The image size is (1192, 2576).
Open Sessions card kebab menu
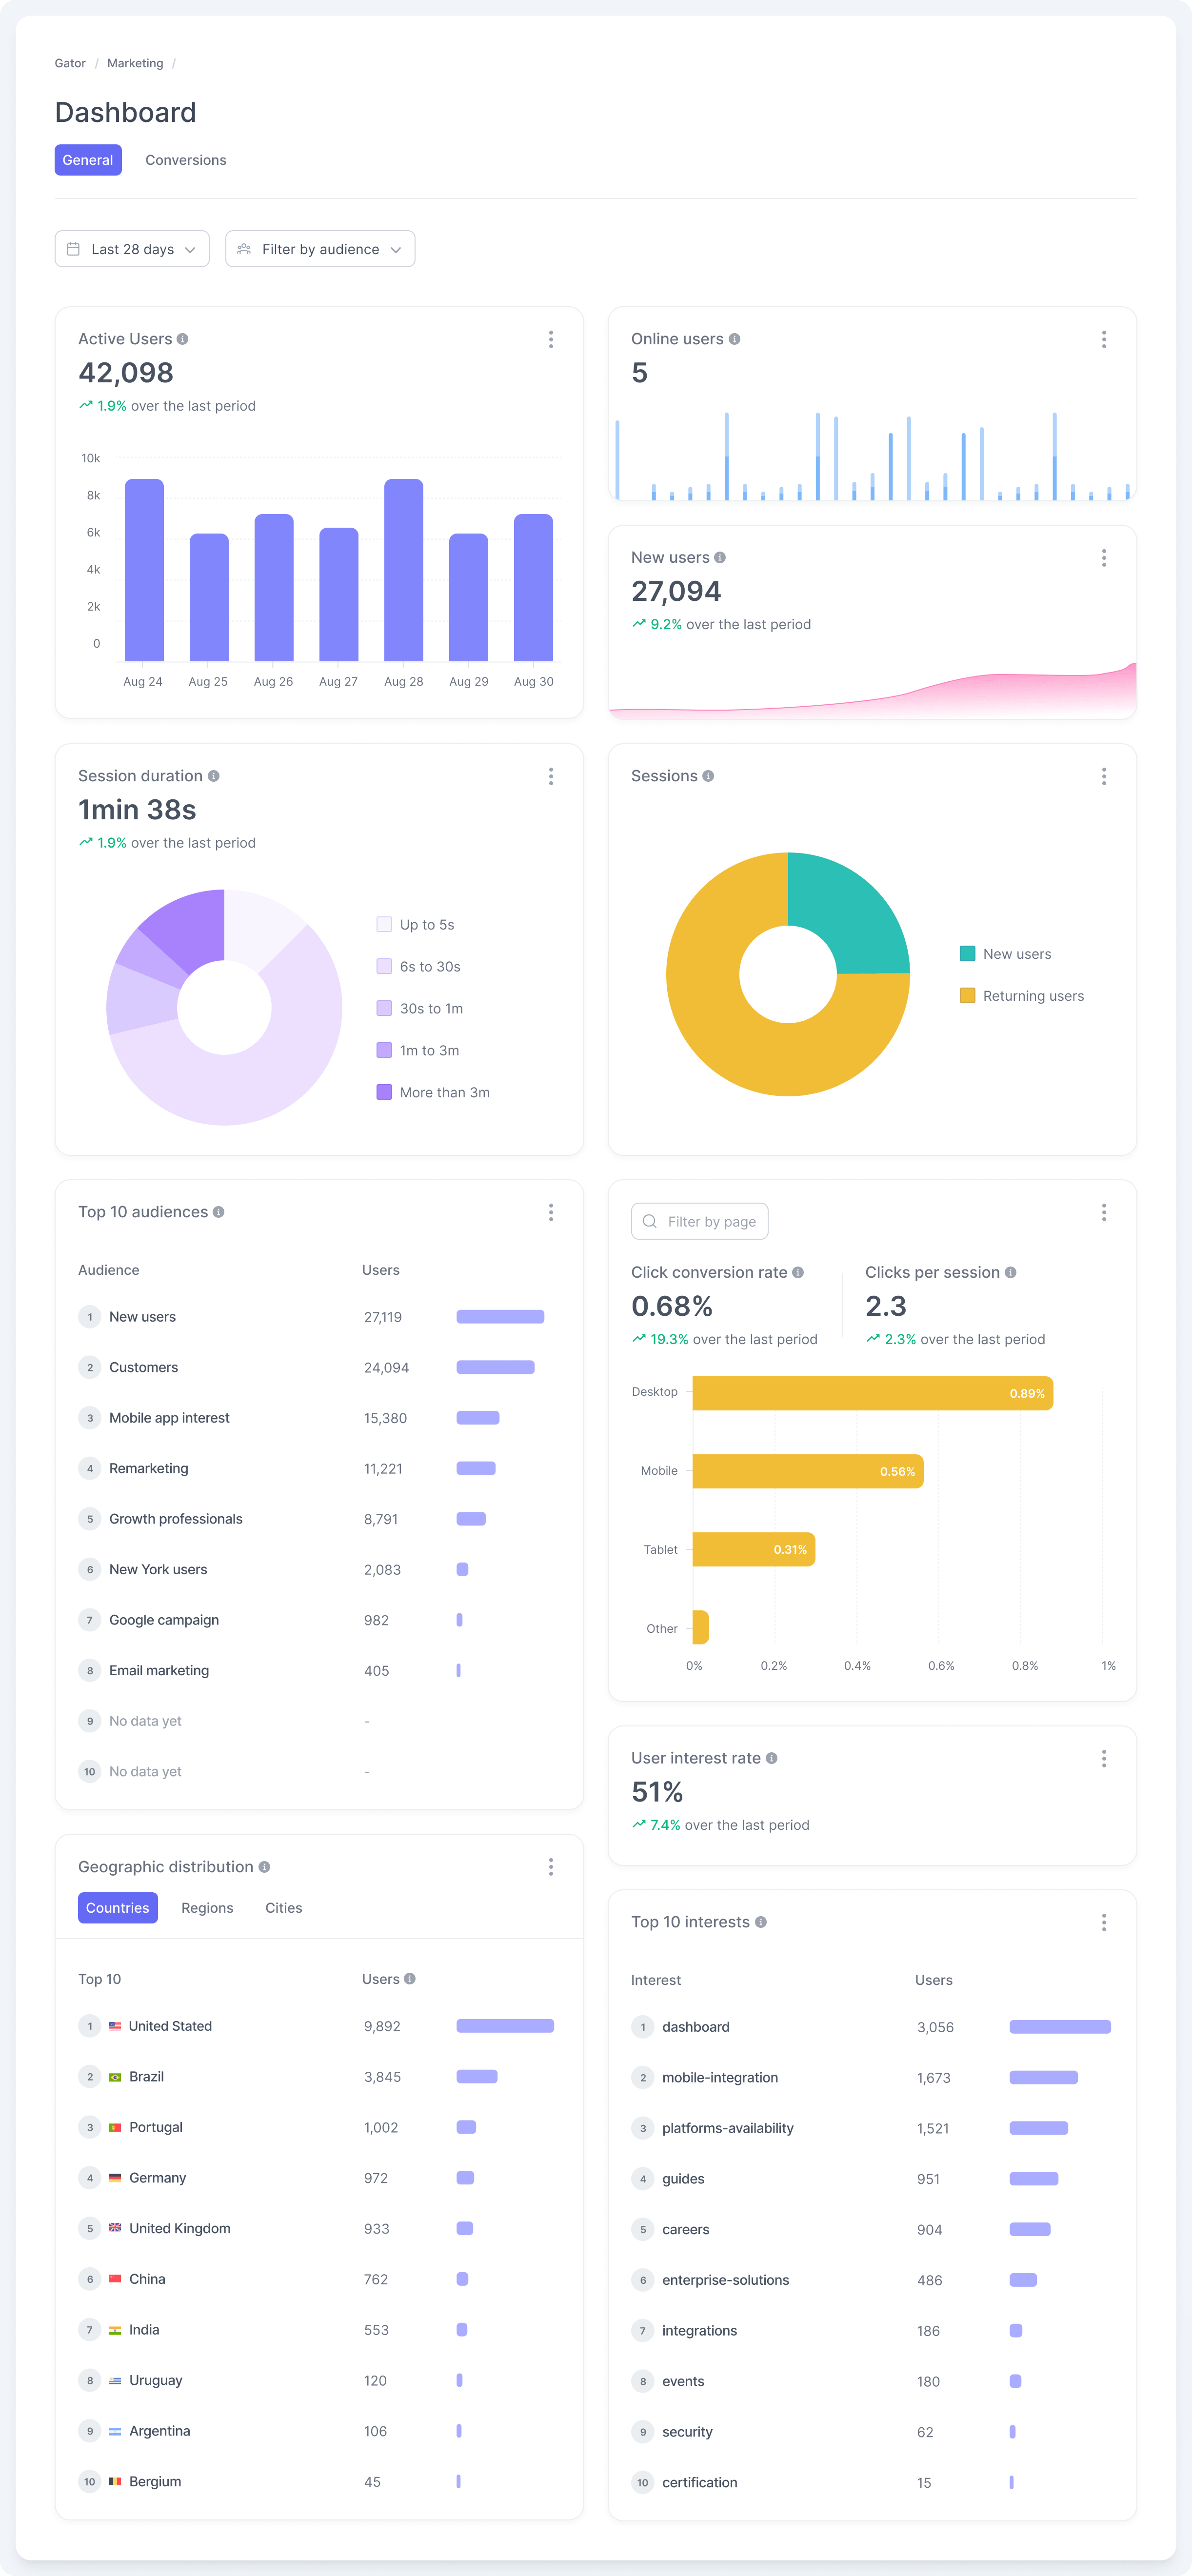(1104, 776)
